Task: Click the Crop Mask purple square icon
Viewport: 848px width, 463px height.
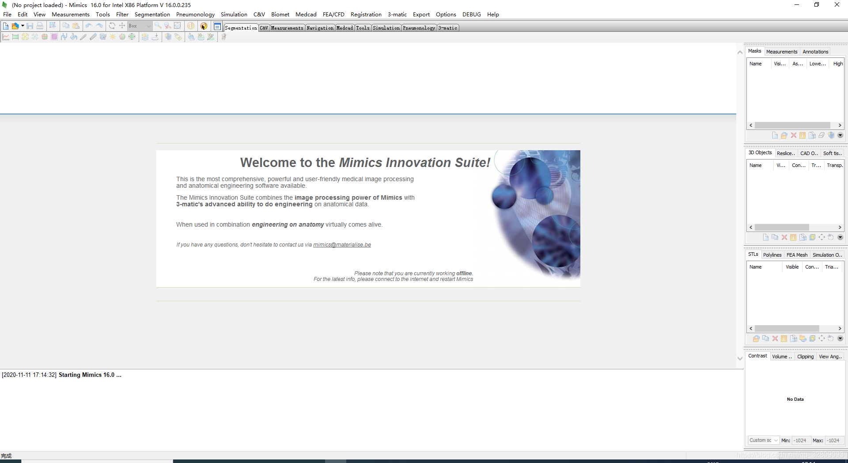Action: [54, 37]
